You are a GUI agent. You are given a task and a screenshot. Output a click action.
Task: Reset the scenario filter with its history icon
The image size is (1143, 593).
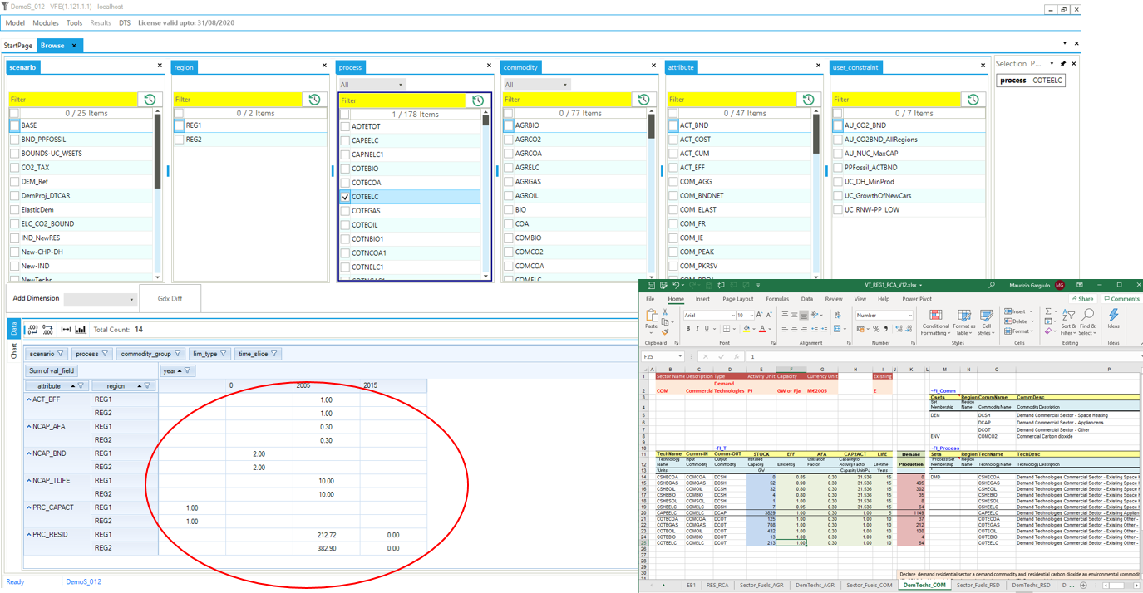(150, 100)
